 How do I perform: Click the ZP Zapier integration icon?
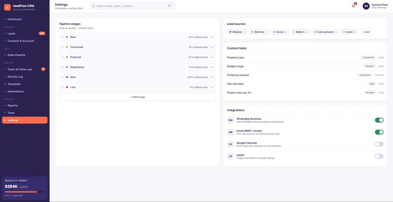tap(231, 157)
